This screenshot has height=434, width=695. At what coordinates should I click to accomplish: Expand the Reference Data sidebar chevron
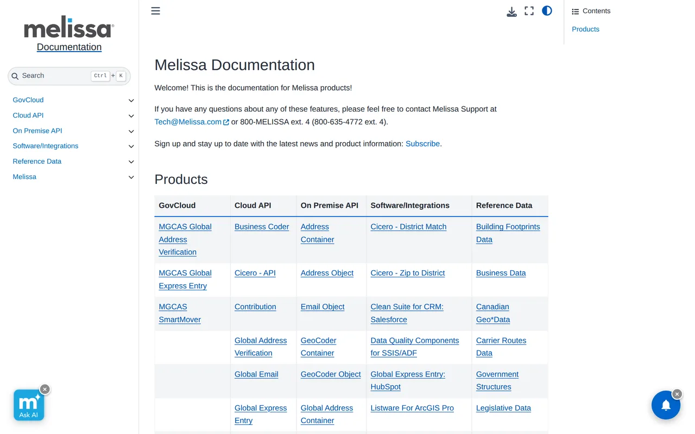point(131,162)
